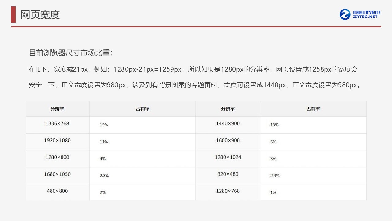
Task: Select the 11% share value
Action: pos(104,142)
